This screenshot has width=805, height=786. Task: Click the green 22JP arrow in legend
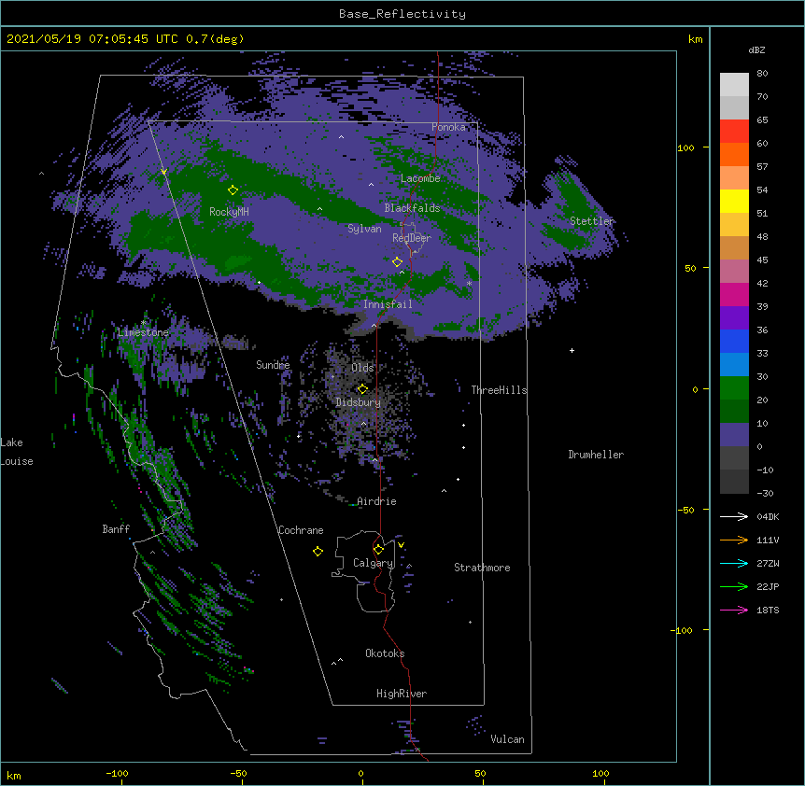pyautogui.click(x=734, y=586)
